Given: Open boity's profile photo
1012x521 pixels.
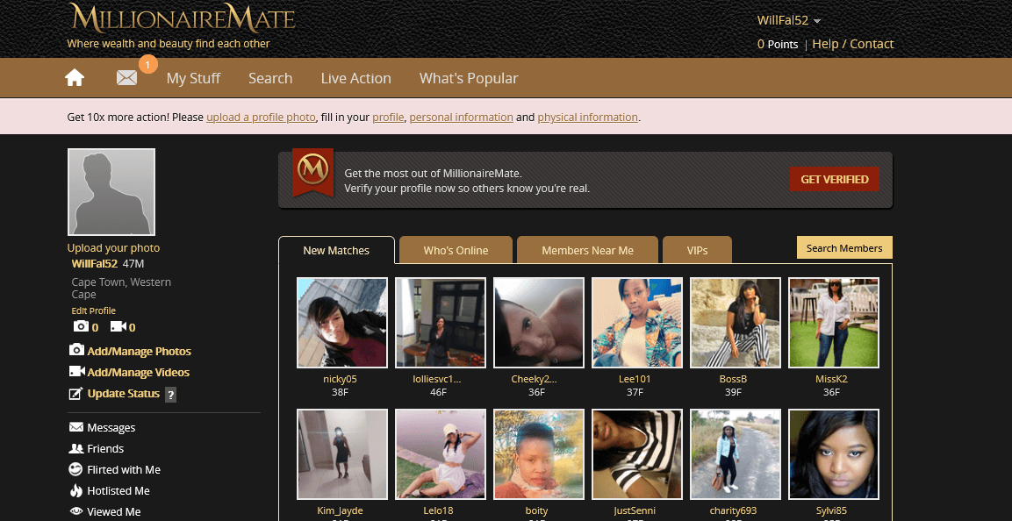Looking at the screenshot, I should [539, 454].
